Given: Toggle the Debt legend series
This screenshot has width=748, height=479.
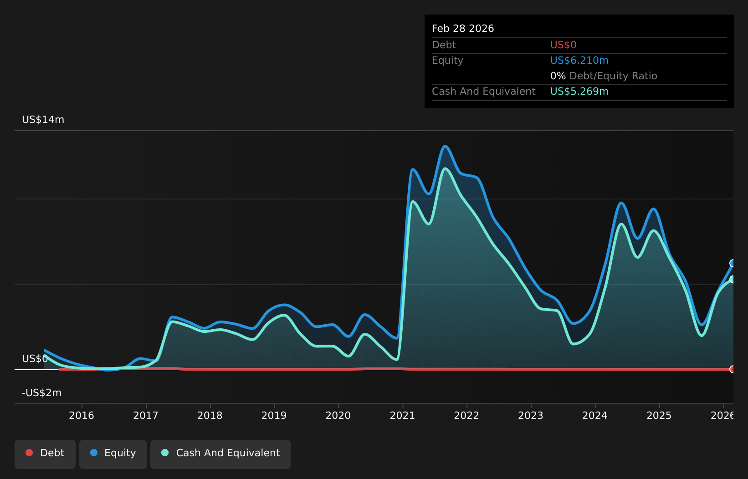Looking at the screenshot, I should 45,454.
